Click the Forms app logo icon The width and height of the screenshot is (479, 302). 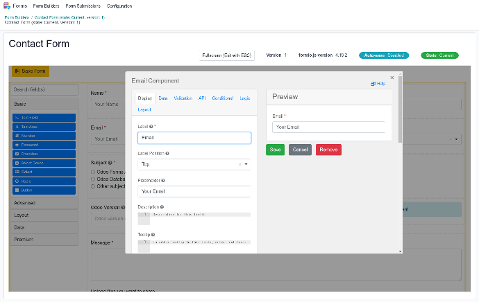pos(7,6)
